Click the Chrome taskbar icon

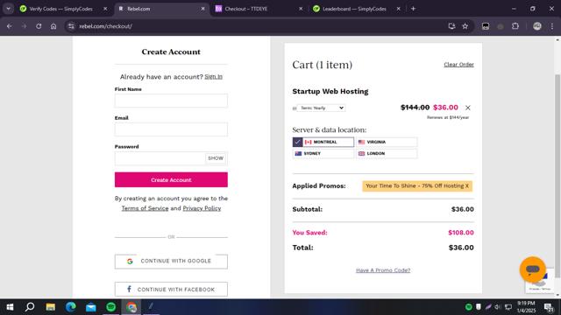131,307
